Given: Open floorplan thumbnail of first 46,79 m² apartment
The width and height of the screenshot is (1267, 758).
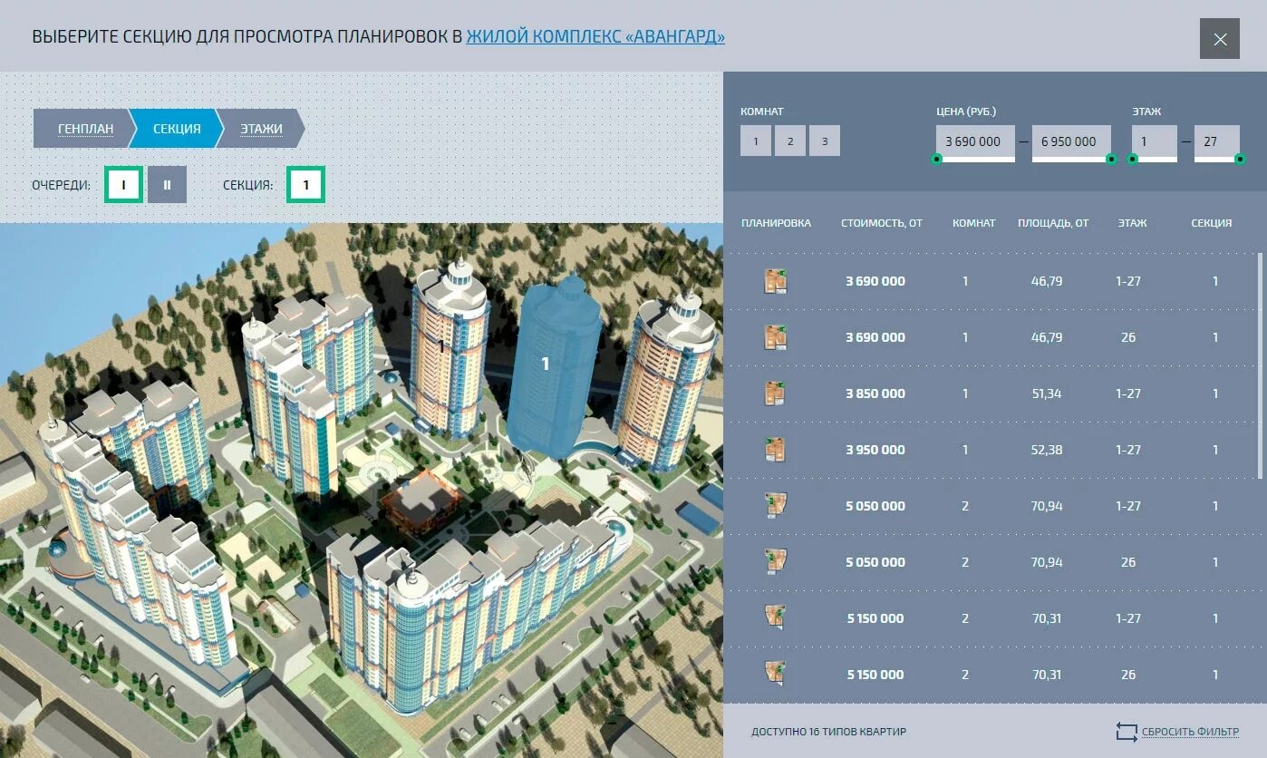Looking at the screenshot, I should (x=776, y=281).
